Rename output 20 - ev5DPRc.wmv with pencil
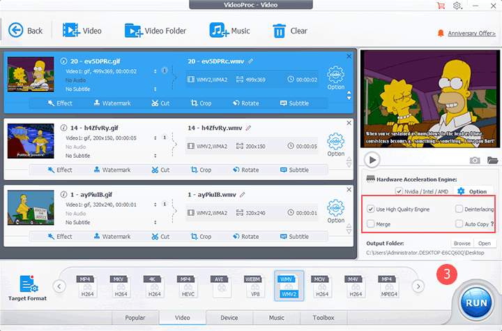Viewport: 502px width, 331px height. click(250, 61)
